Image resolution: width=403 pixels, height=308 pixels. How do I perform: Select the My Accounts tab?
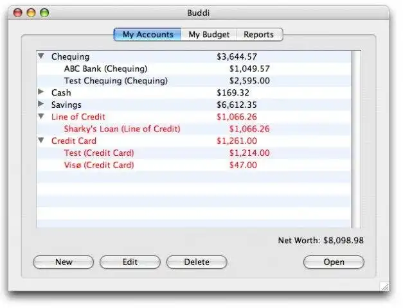pyautogui.click(x=148, y=35)
